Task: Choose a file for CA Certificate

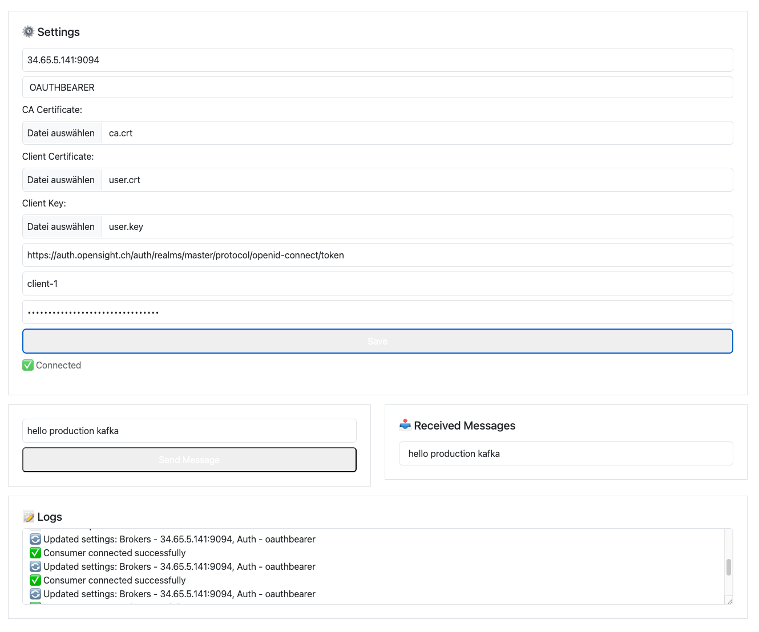Action: 62,133
